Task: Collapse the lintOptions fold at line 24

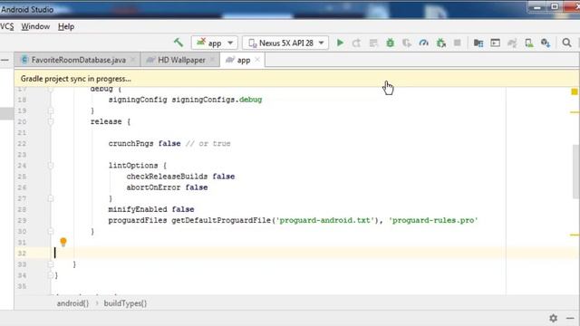Action: click(x=51, y=166)
